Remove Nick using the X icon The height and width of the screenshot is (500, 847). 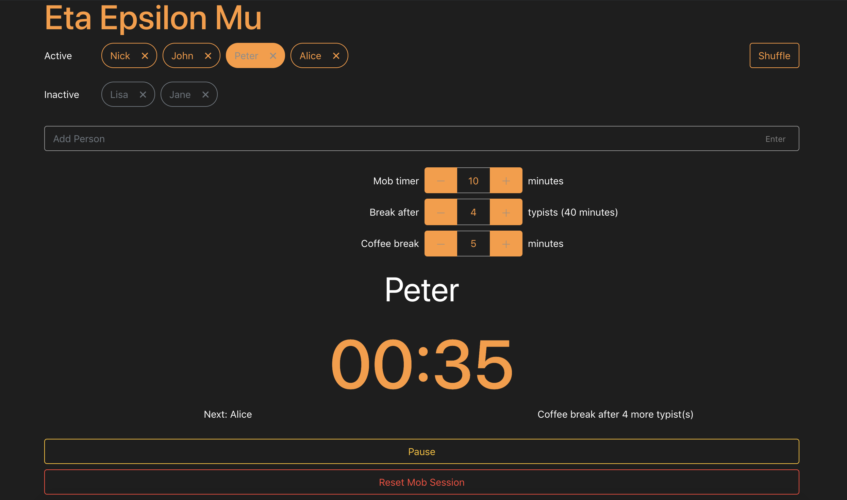pos(145,56)
